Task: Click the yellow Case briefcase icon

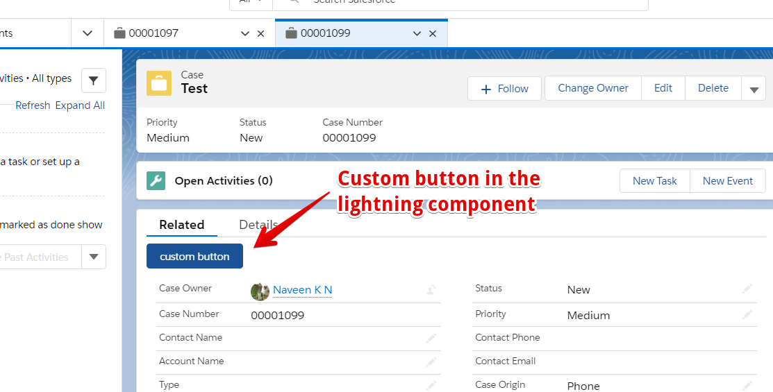Action: 159,83
